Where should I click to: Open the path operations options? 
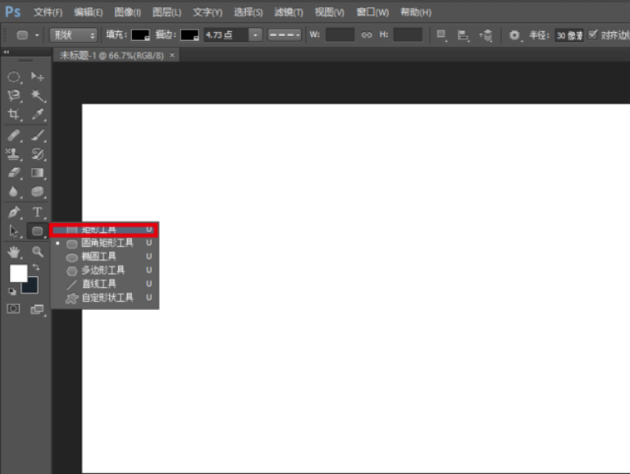coord(441,35)
